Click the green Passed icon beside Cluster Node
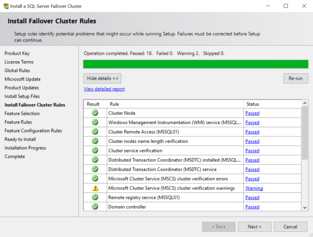 pos(95,113)
